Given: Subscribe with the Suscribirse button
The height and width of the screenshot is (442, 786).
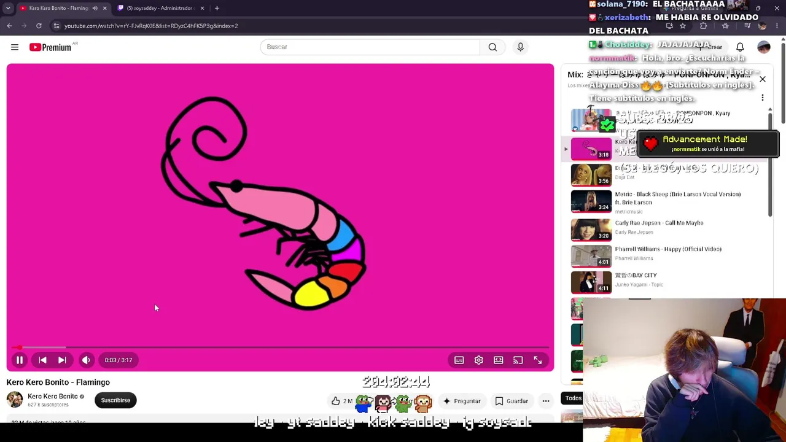Looking at the screenshot, I should point(115,400).
